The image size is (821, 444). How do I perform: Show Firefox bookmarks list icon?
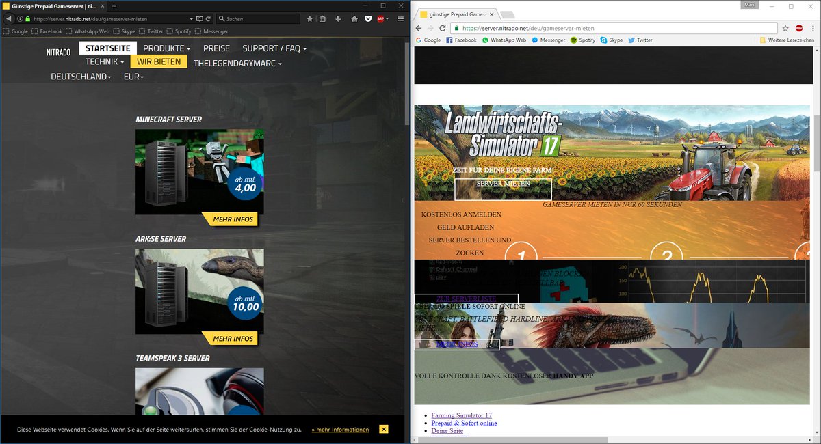(x=323, y=18)
